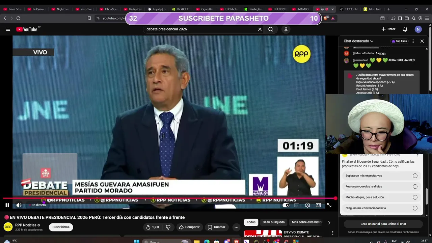Open the Brave Shields lion icon
432x243 pixels.
click(x=326, y=18)
